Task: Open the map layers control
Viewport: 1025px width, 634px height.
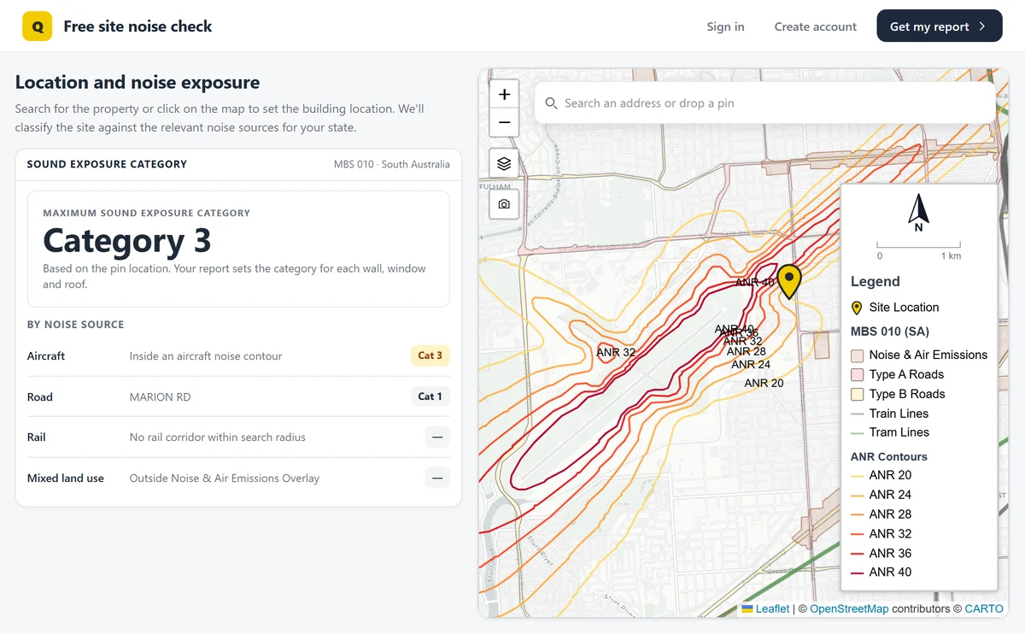Action: tap(504, 163)
